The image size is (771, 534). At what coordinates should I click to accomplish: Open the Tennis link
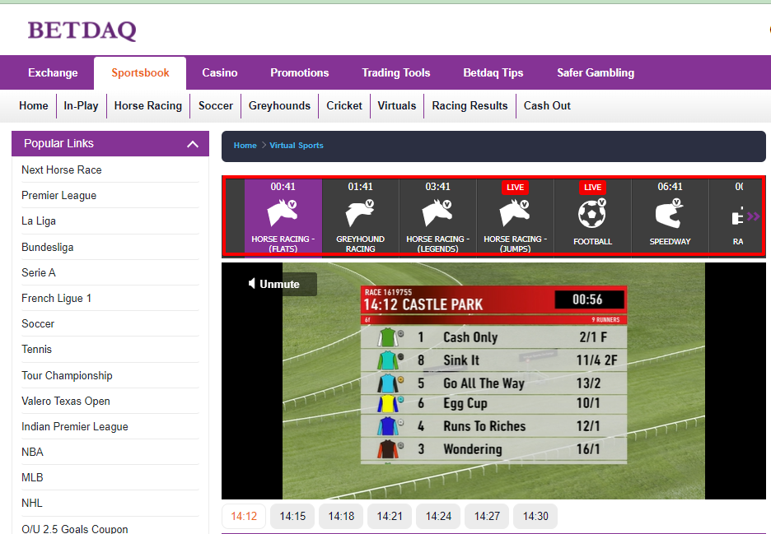tap(36, 350)
